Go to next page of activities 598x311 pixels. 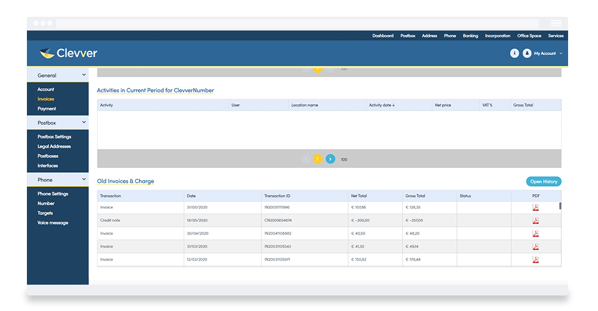330,159
